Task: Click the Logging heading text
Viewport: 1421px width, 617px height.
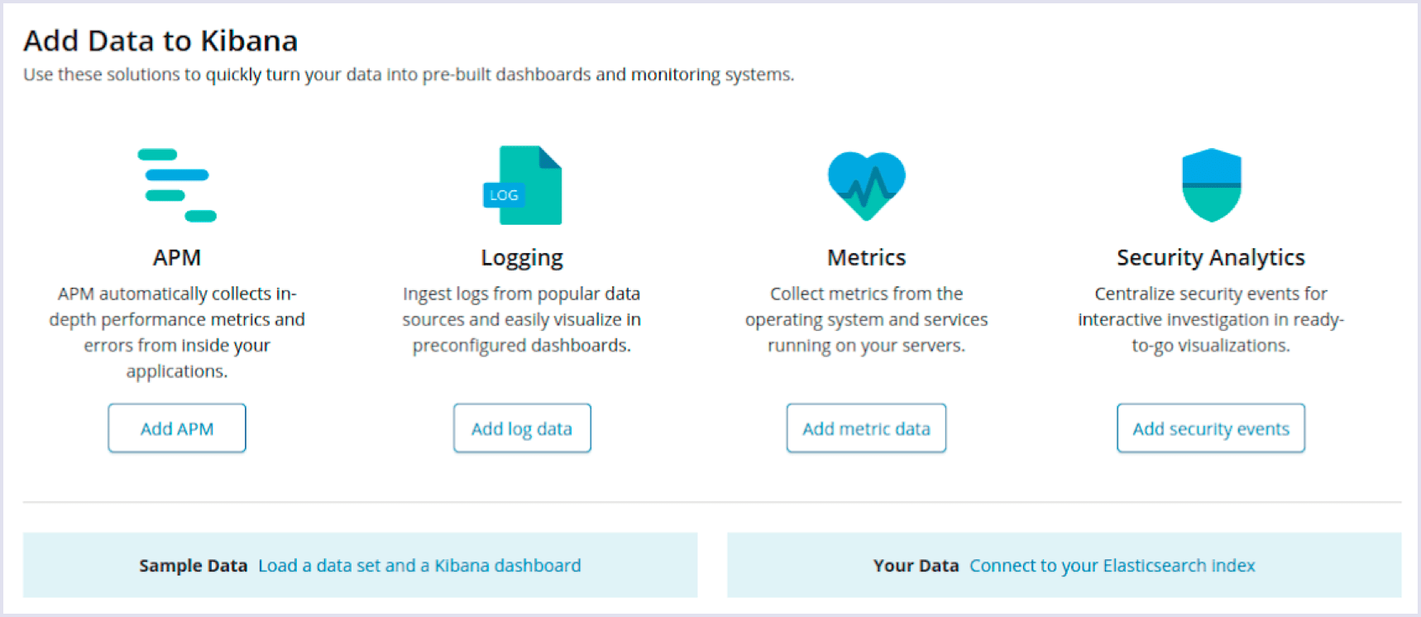Action: point(522,258)
